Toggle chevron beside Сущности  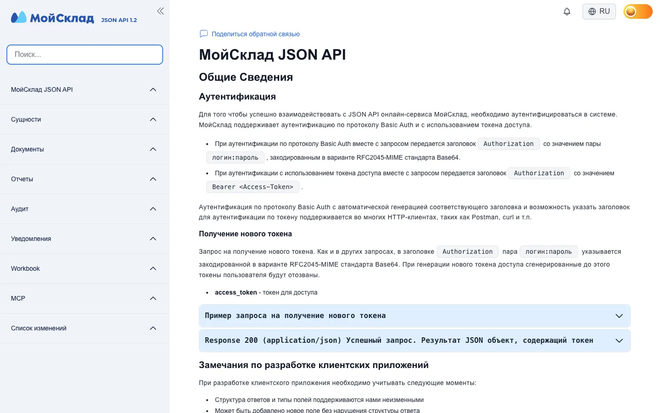153,119
